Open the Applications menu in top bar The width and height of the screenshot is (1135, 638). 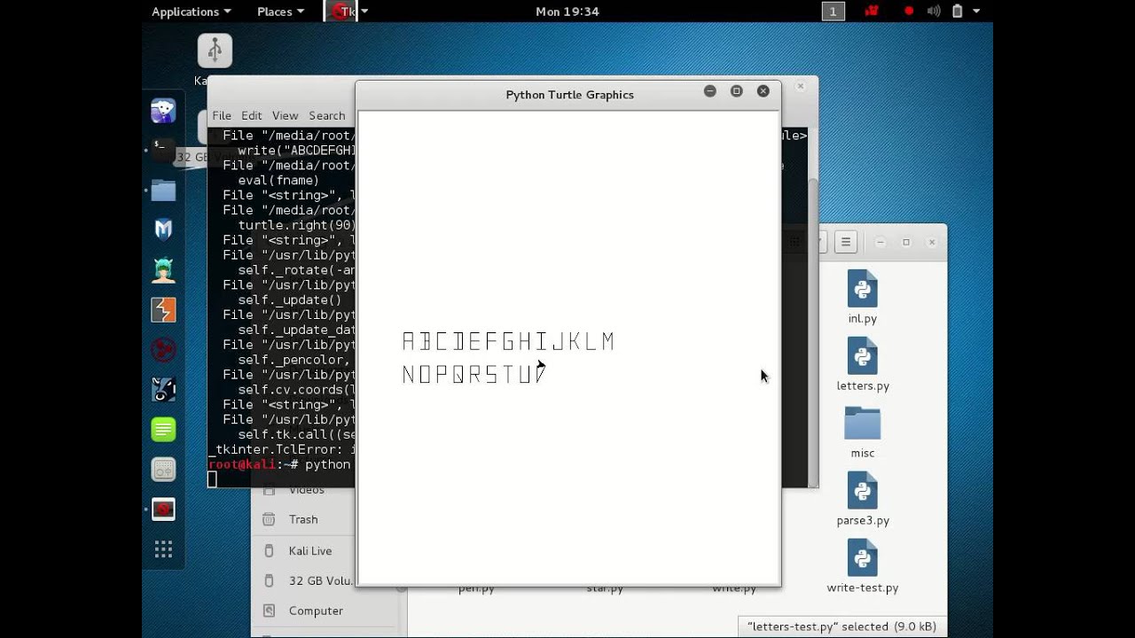click(x=191, y=12)
